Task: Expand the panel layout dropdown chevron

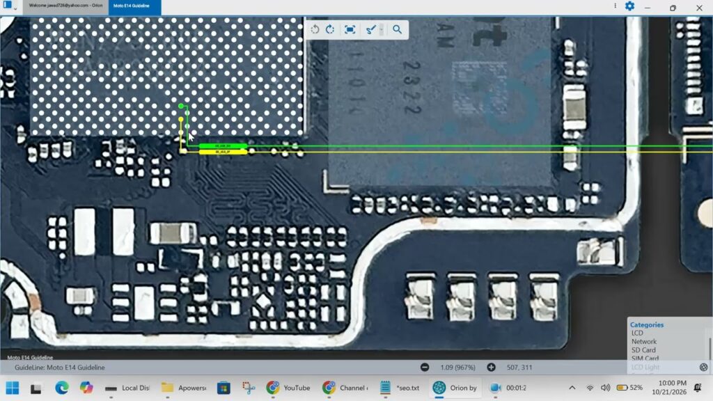Action: [15, 8]
